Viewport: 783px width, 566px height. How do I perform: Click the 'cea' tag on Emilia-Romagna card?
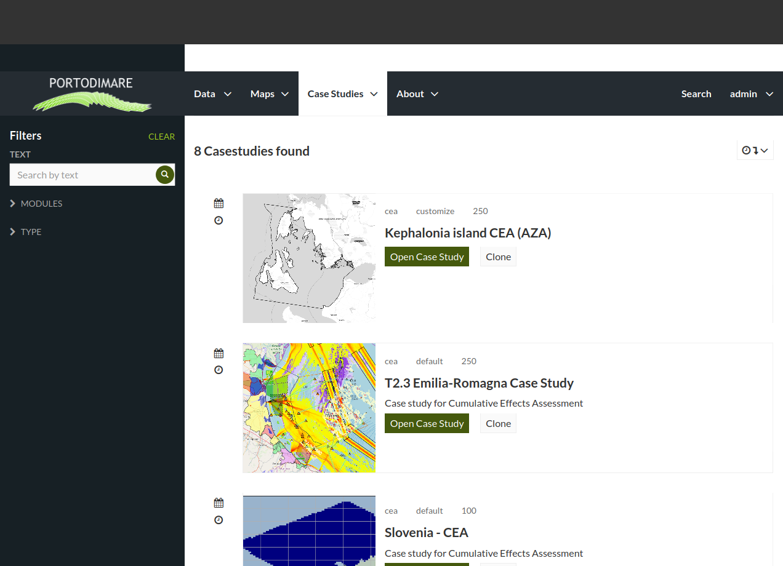click(391, 361)
